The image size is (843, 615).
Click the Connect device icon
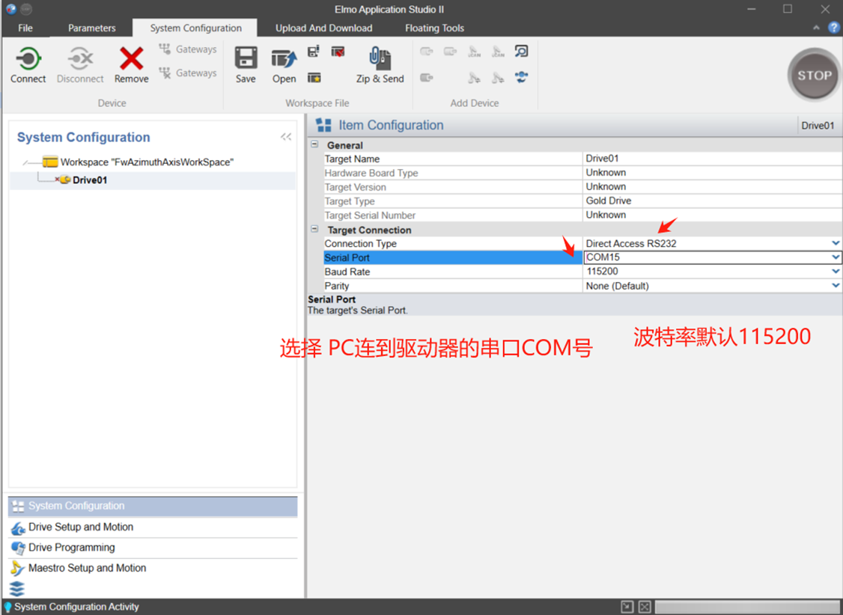coord(28,58)
